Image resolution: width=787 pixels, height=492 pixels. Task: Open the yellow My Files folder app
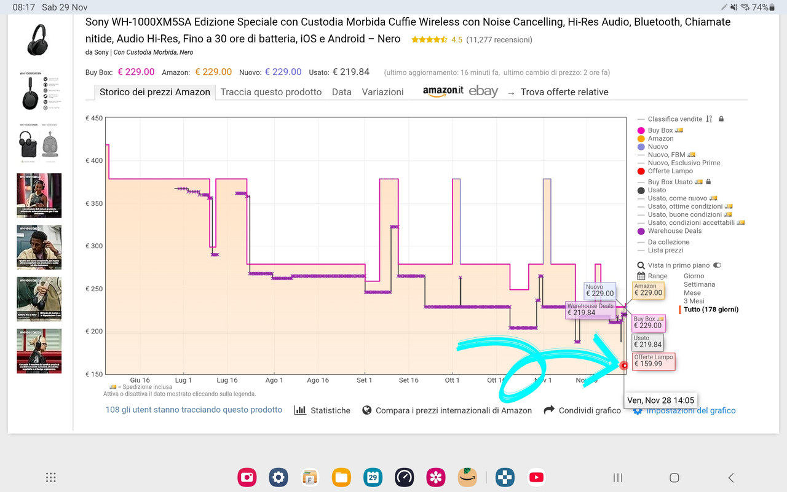(x=341, y=477)
